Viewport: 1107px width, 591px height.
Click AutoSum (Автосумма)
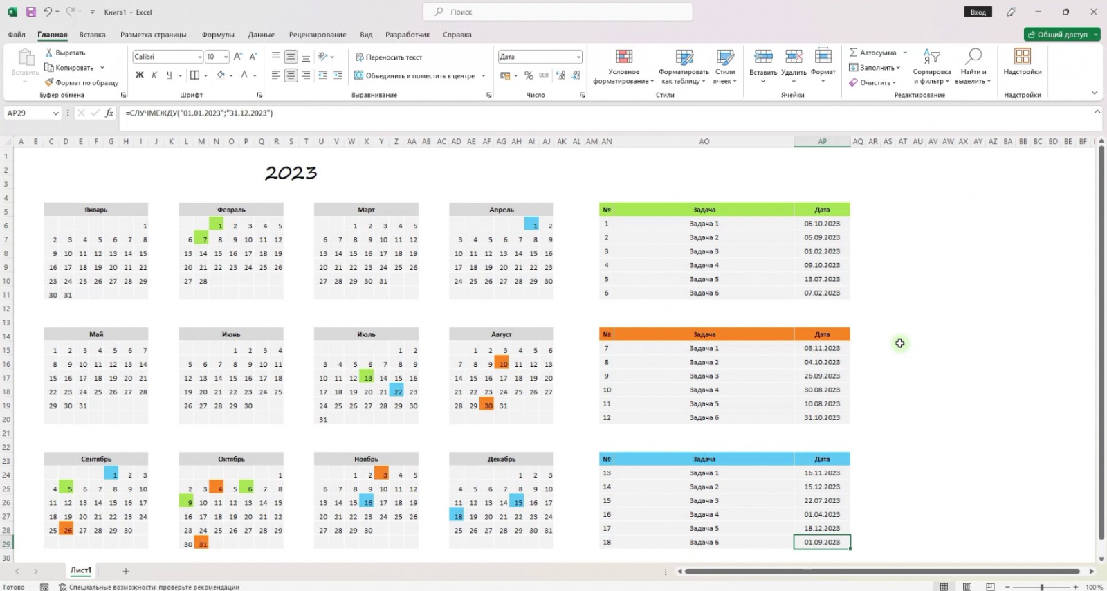tap(873, 53)
